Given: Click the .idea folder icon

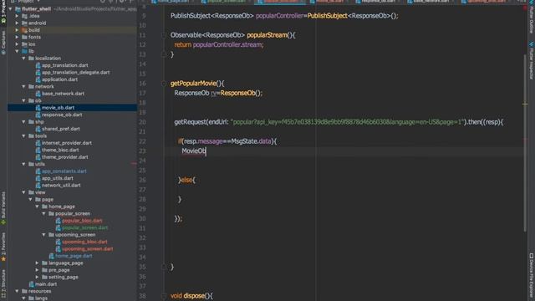Looking at the screenshot, I should (x=24, y=16).
